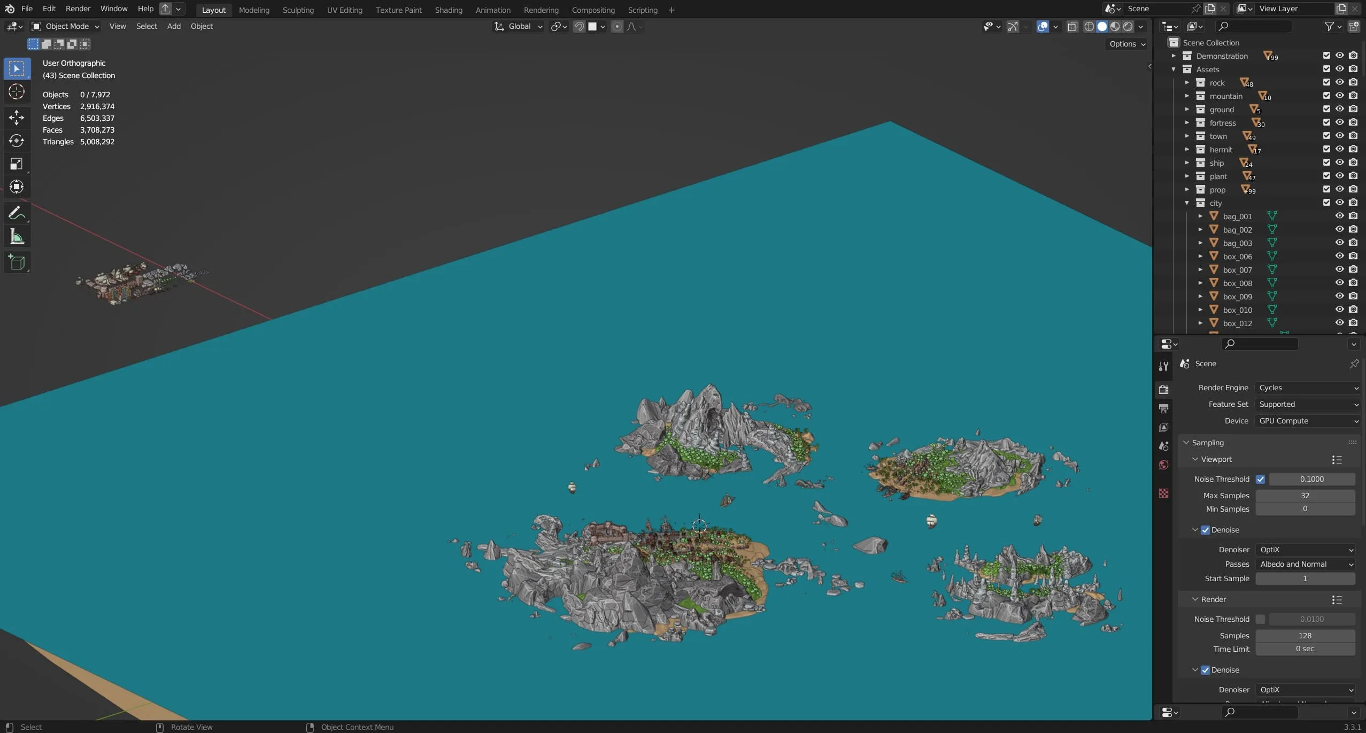This screenshot has width=1366, height=733.
Task: Open the Render Engine dropdown
Action: click(x=1307, y=388)
